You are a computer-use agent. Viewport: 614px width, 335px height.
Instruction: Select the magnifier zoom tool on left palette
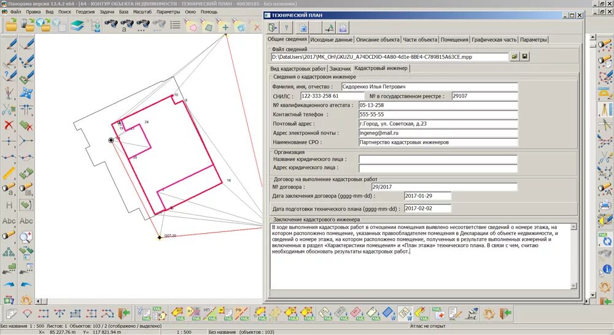pos(26,237)
